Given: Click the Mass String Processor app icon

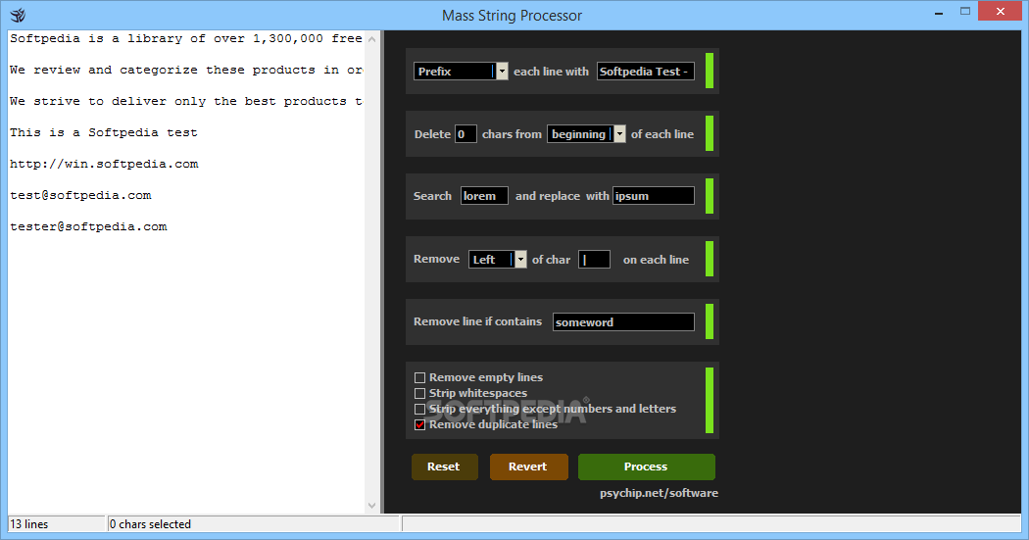Looking at the screenshot, I should pyautogui.click(x=18, y=15).
